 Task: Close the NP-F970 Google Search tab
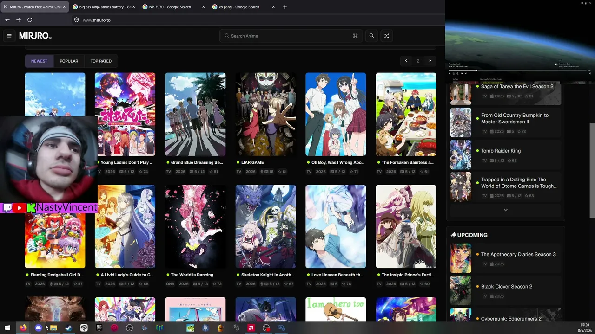click(x=204, y=7)
